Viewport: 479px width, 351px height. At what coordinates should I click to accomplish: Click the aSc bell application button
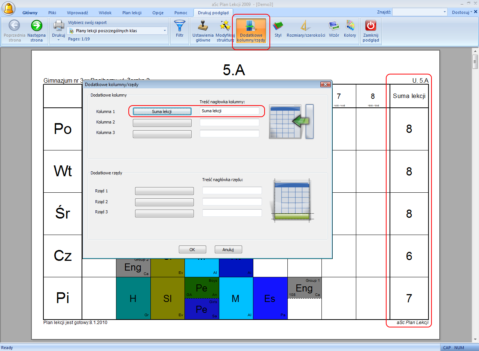point(8,7)
